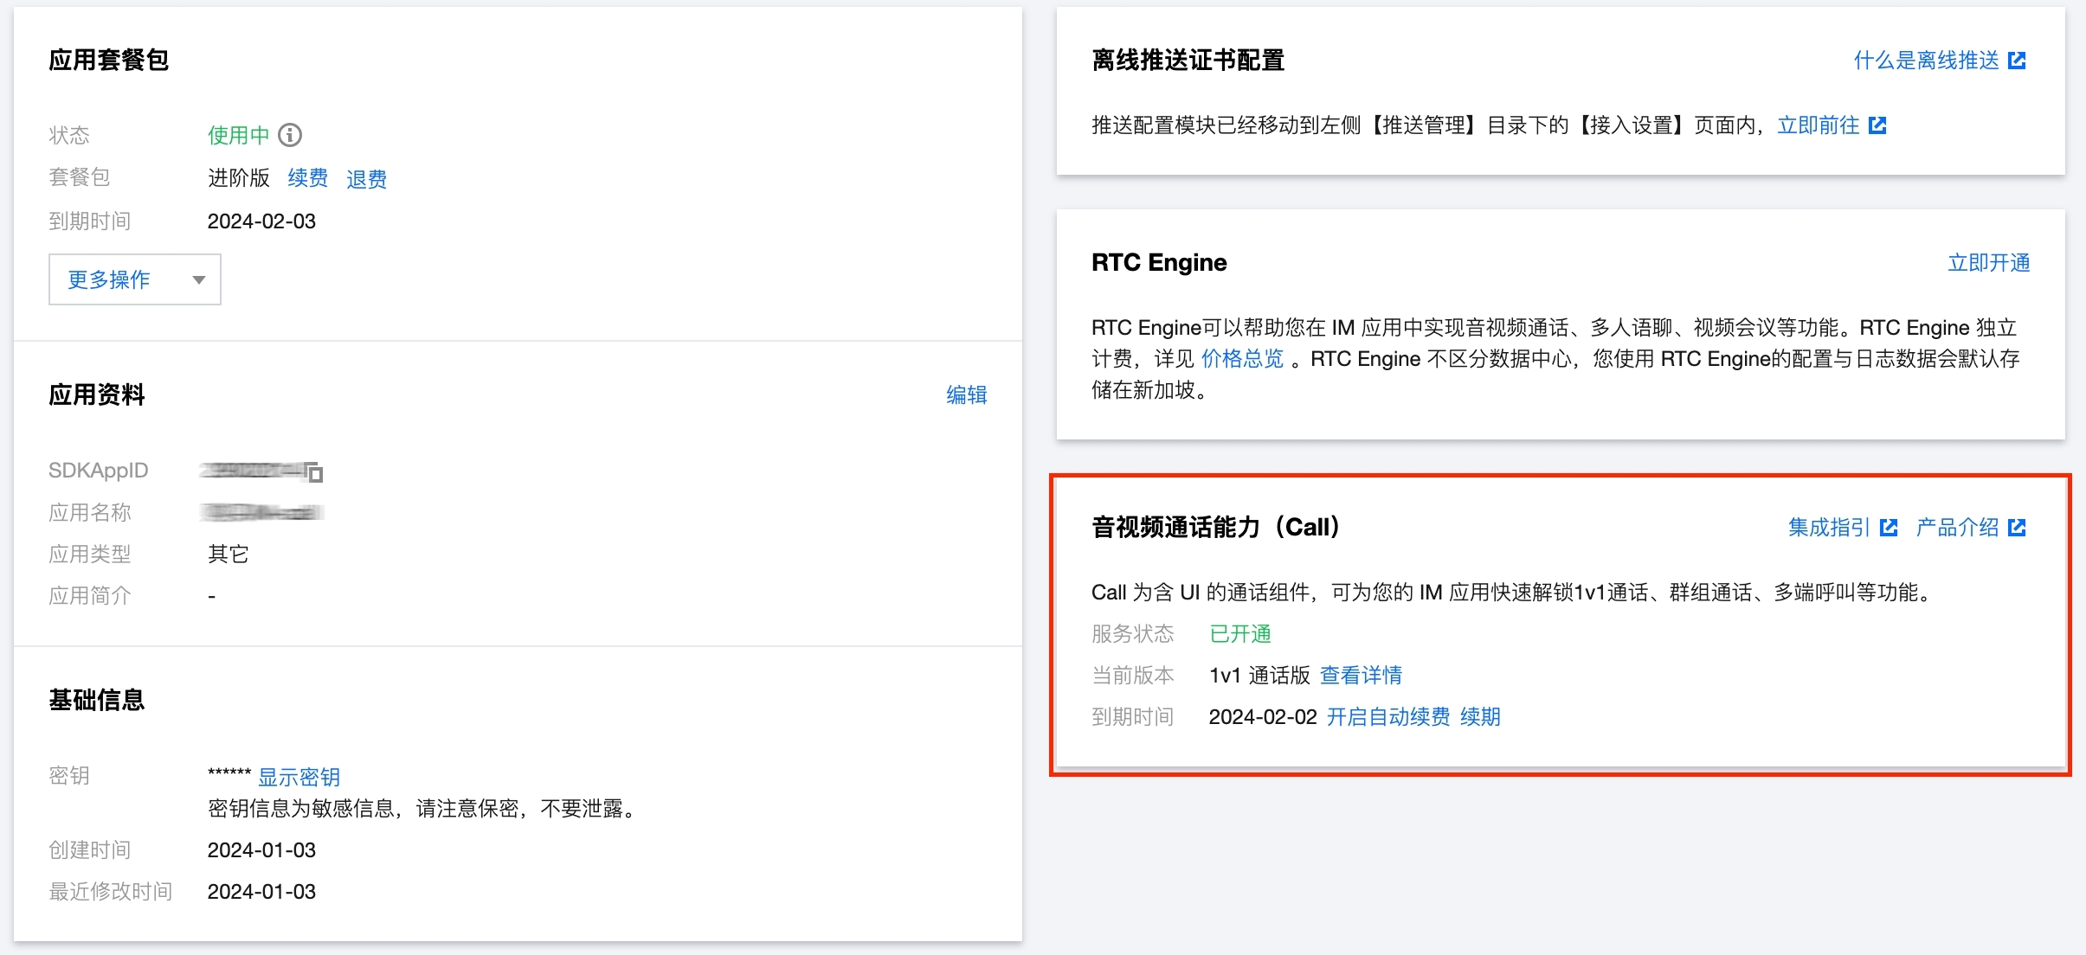Expand the 更多操作 dropdown arrow
Screen dimensions: 2086x955
coord(199,279)
